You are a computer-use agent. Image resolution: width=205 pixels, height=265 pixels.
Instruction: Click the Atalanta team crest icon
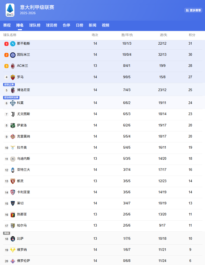13,170
